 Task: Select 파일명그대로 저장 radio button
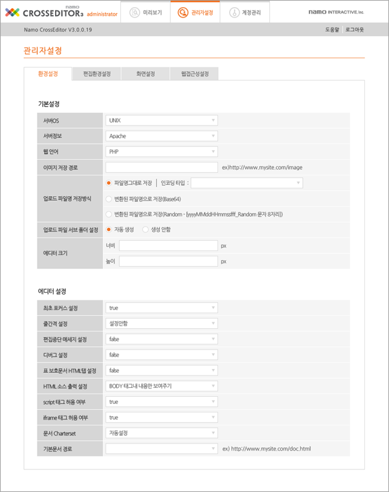coord(109,183)
